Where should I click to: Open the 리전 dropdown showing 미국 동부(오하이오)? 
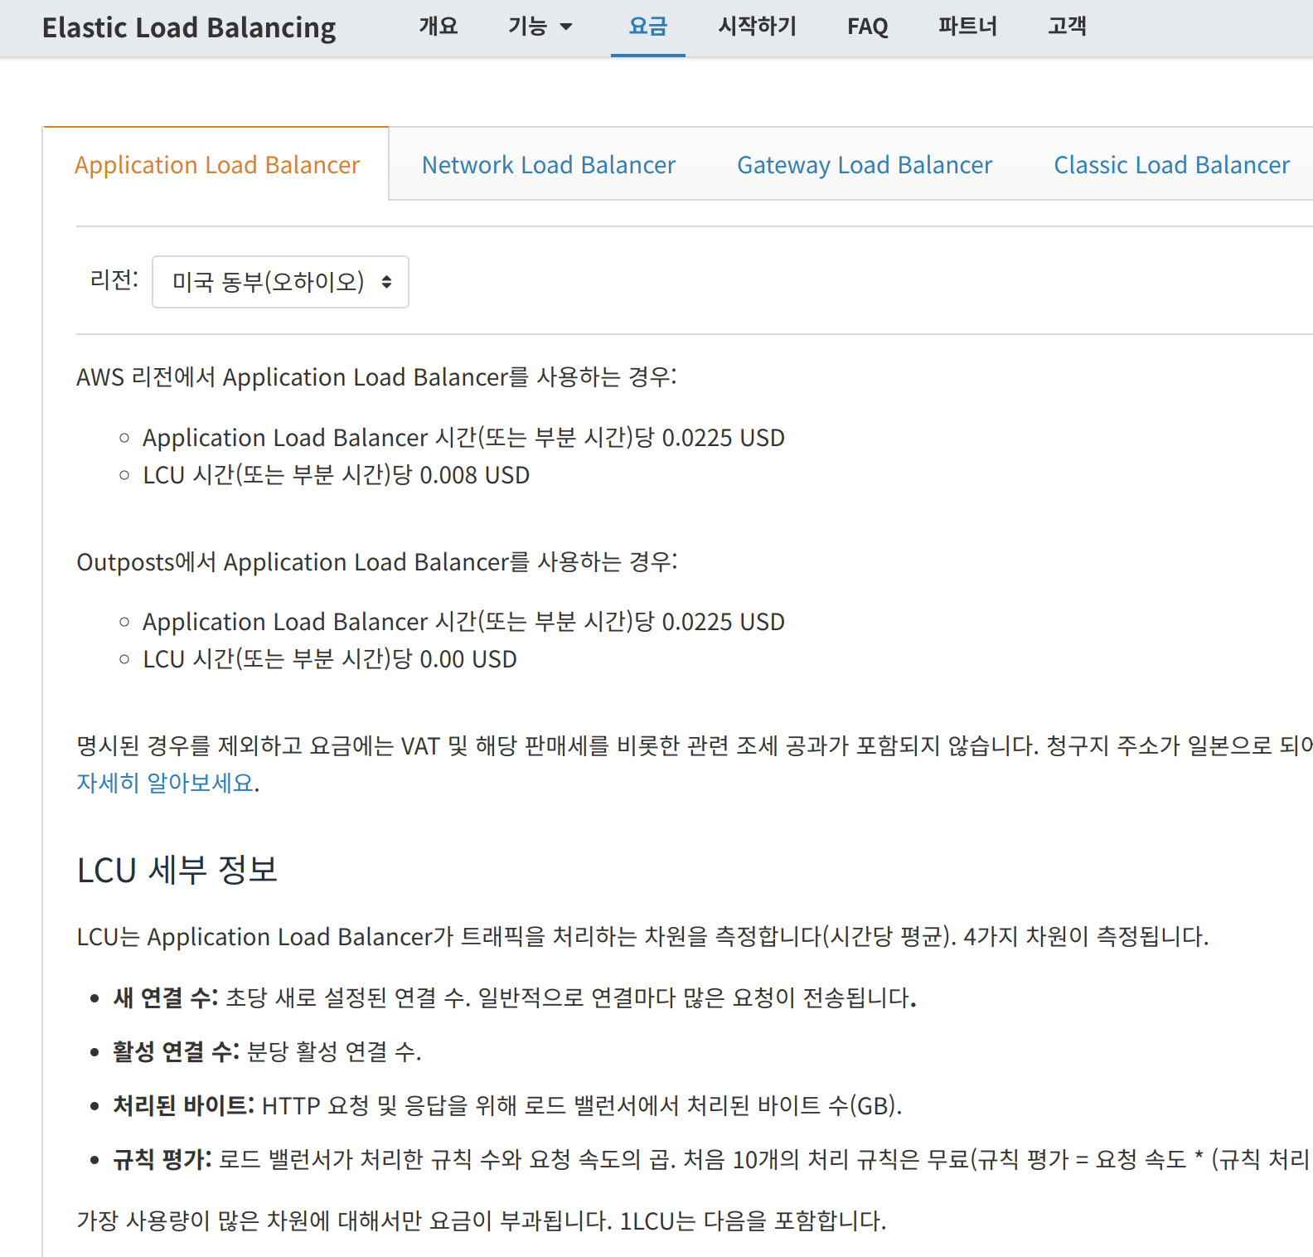click(x=280, y=282)
